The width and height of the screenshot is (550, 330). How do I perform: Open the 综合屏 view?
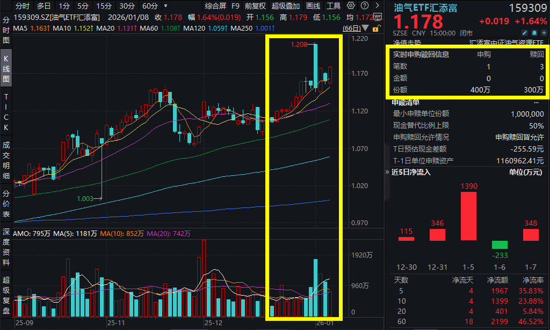[x=215, y=6]
